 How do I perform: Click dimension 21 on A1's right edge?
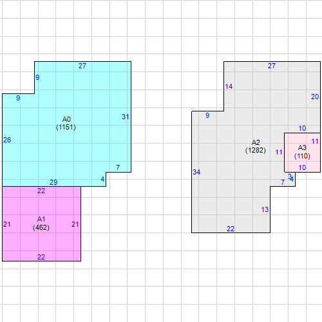(x=75, y=224)
